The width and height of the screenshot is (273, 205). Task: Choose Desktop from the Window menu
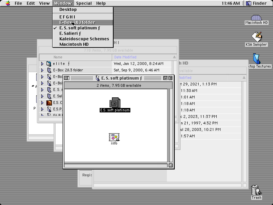[83, 10]
